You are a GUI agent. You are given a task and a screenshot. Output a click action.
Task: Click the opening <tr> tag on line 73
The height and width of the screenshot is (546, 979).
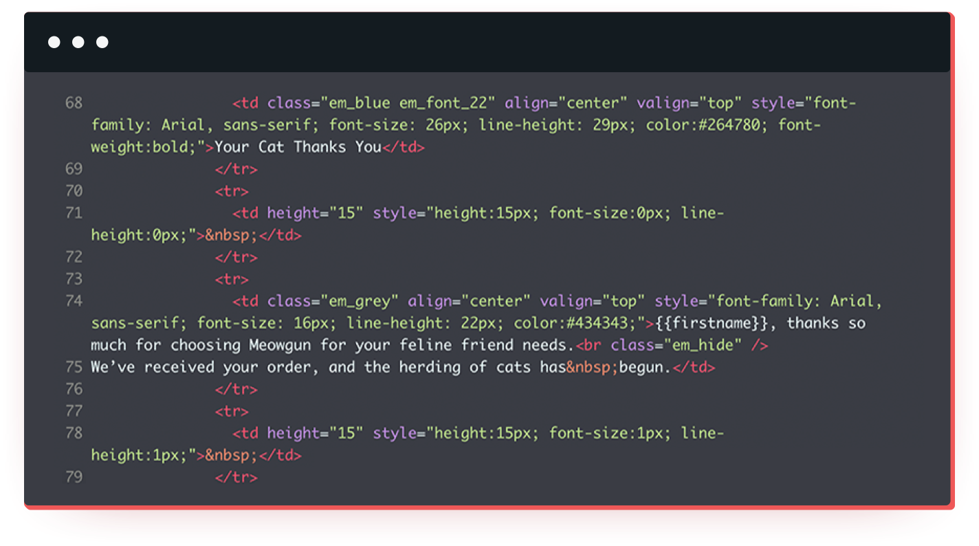tap(232, 279)
